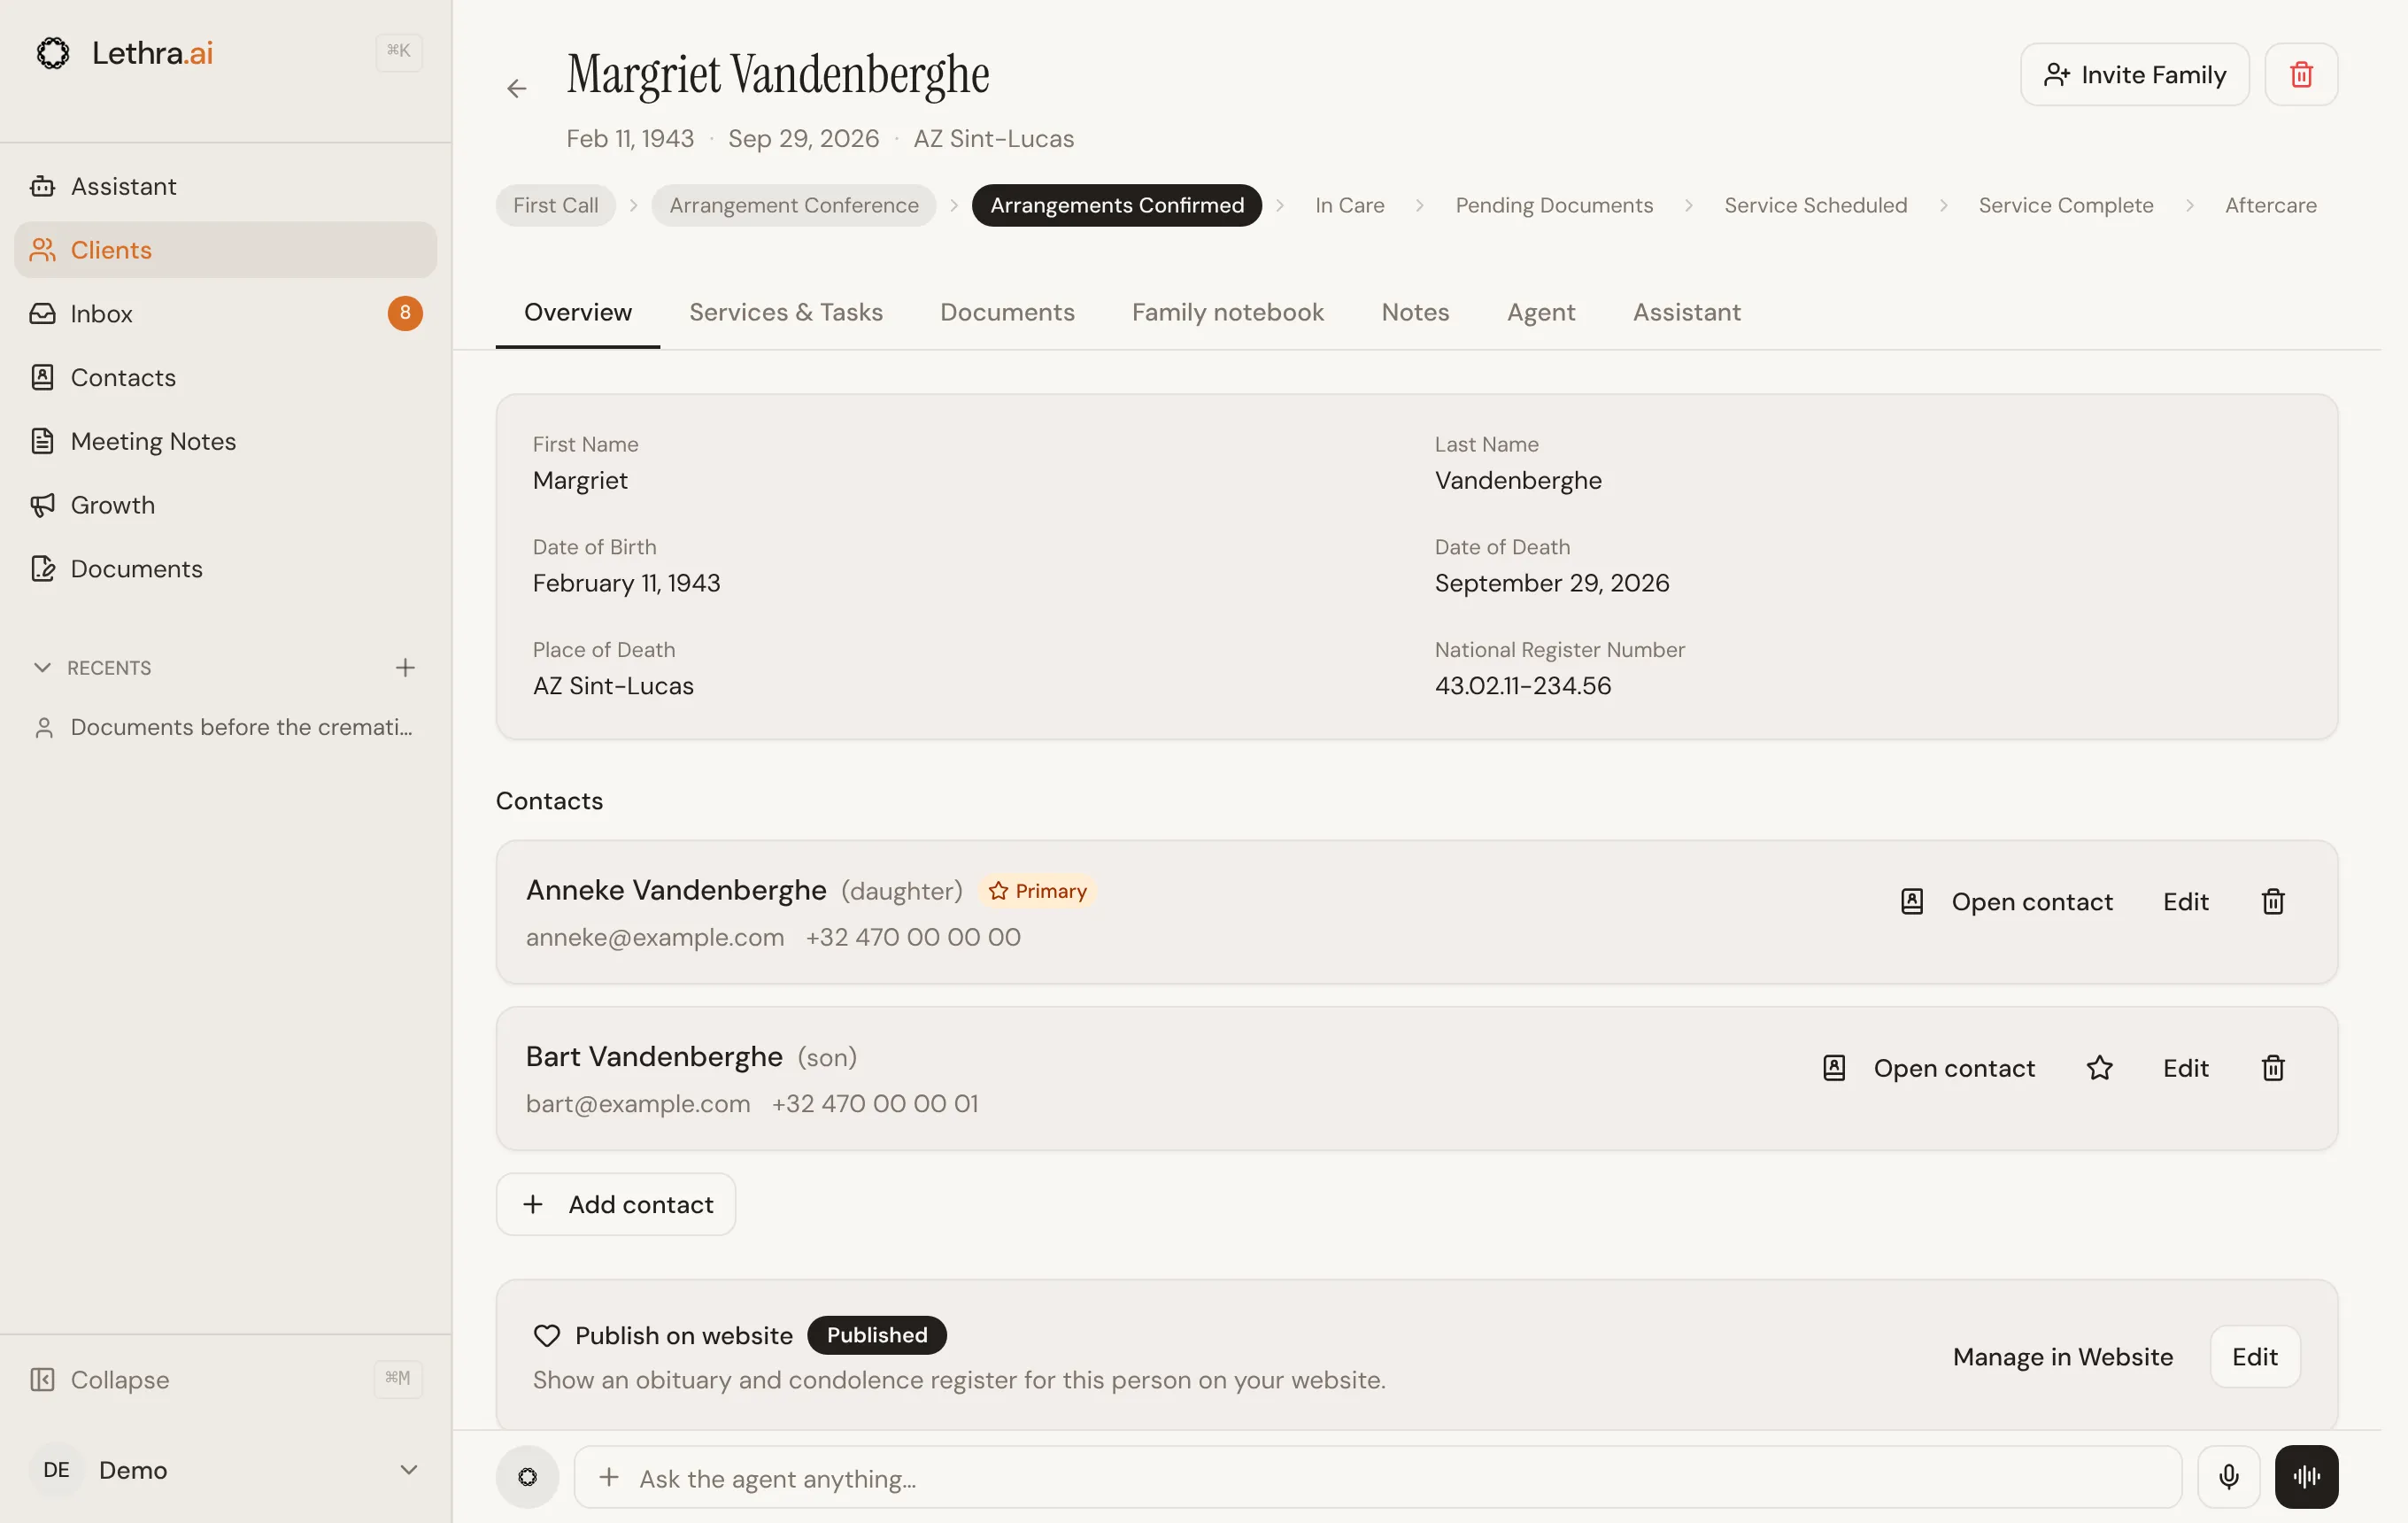This screenshot has height=1523, width=2408.
Task: Click the phone +32 470 00 00 01
Action: pos(875,1104)
